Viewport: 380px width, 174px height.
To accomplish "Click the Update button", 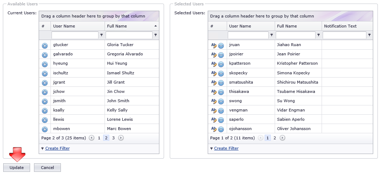I will tap(17, 168).
